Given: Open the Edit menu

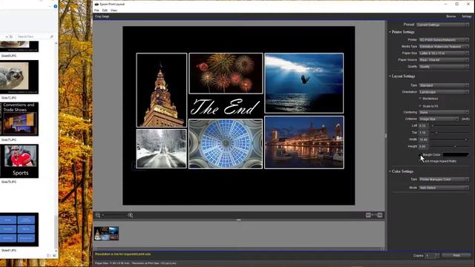Looking at the screenshot, I should [105, 10].
